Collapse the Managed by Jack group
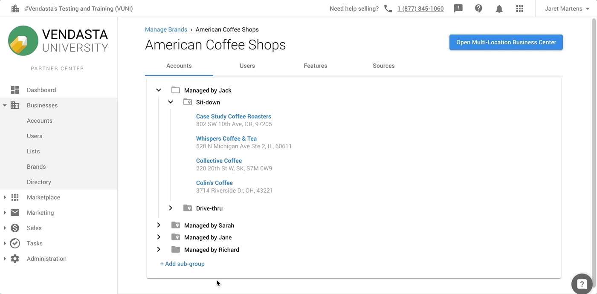 159,90
